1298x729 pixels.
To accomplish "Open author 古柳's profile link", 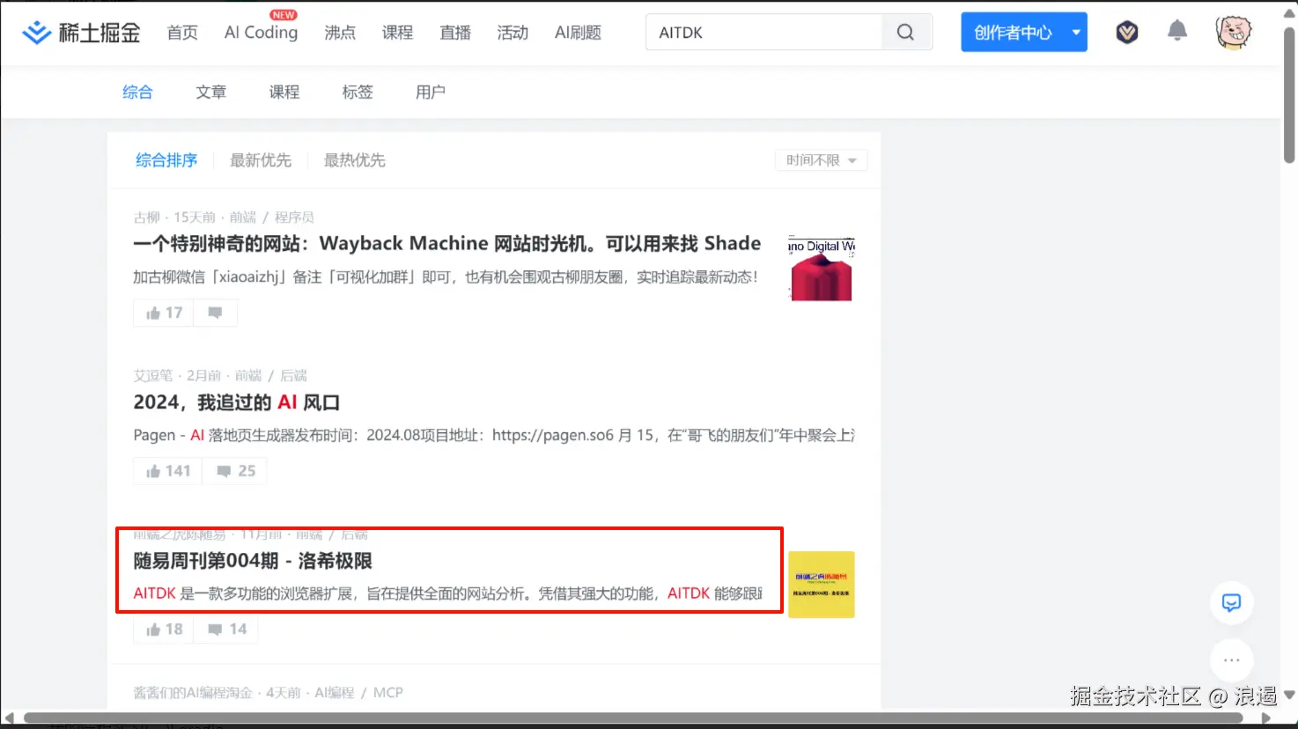I will tap(146, 217).
